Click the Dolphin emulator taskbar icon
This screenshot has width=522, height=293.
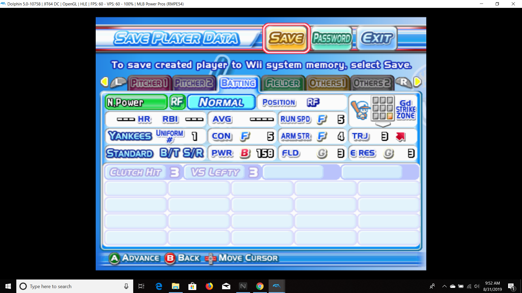click(x=277, y=286)
